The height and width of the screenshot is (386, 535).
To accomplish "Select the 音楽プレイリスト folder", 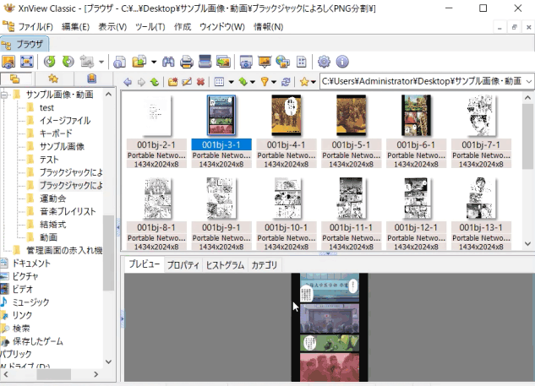I will [x=68, y=211].
